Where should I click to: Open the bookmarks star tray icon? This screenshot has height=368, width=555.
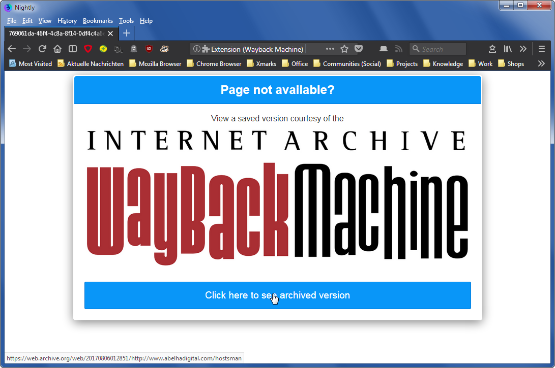[x=492, y=49]
